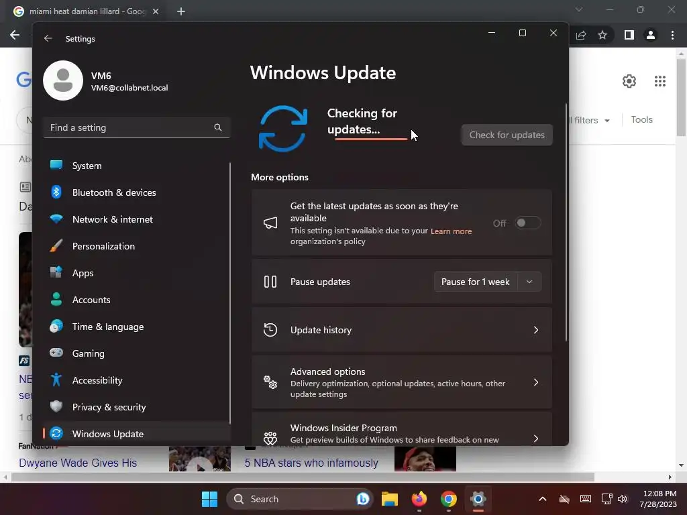Click the VM6 user avatar picture
The height and width of the screenshot is (515, 687).
(63, 80)
